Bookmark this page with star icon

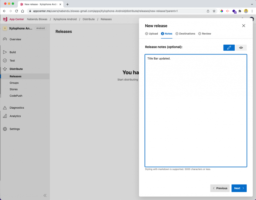(214, 11)
